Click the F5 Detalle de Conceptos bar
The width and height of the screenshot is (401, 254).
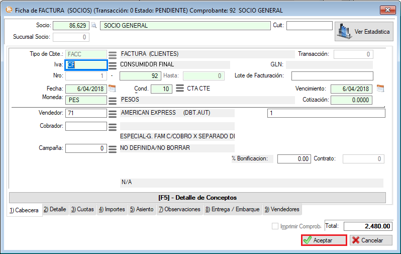click(197, 198)
